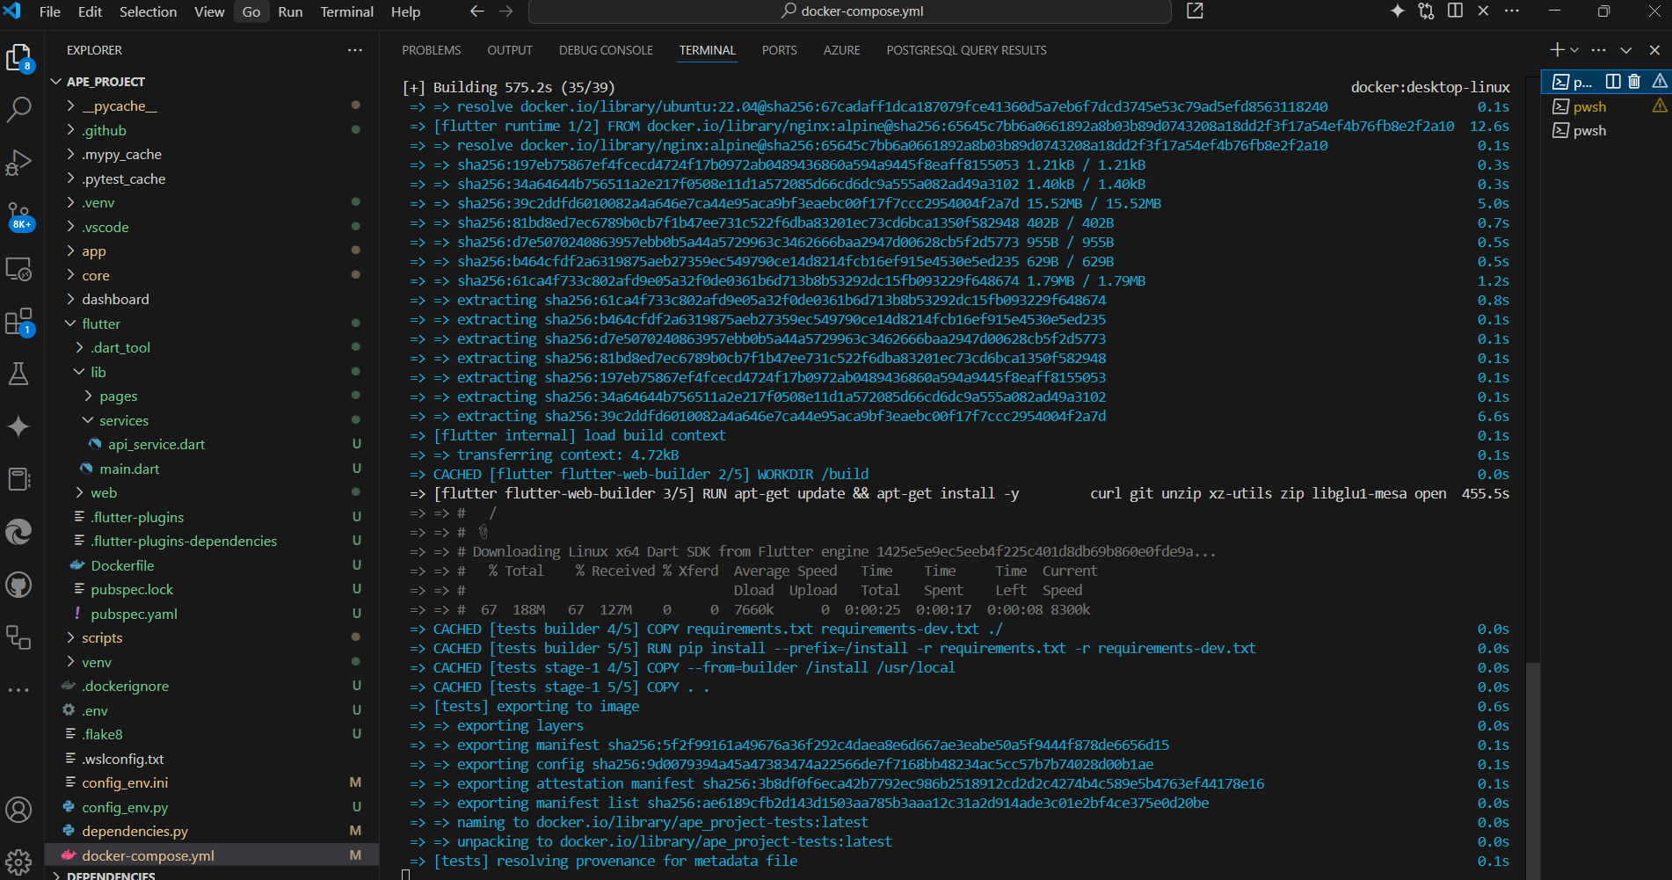Open the Manage settings gear
The width and height of the screenshot is (1672, 880).
(18, 861)
